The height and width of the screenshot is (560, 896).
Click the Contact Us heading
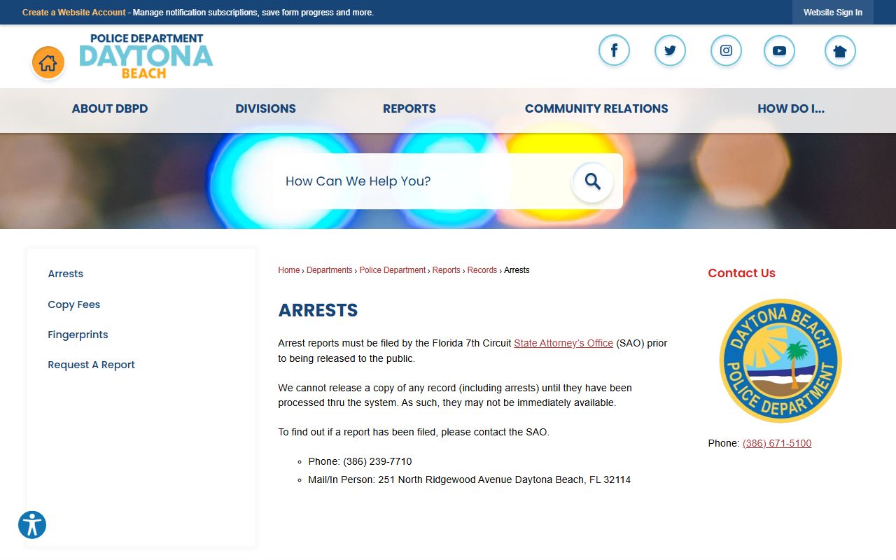point(742,273)
